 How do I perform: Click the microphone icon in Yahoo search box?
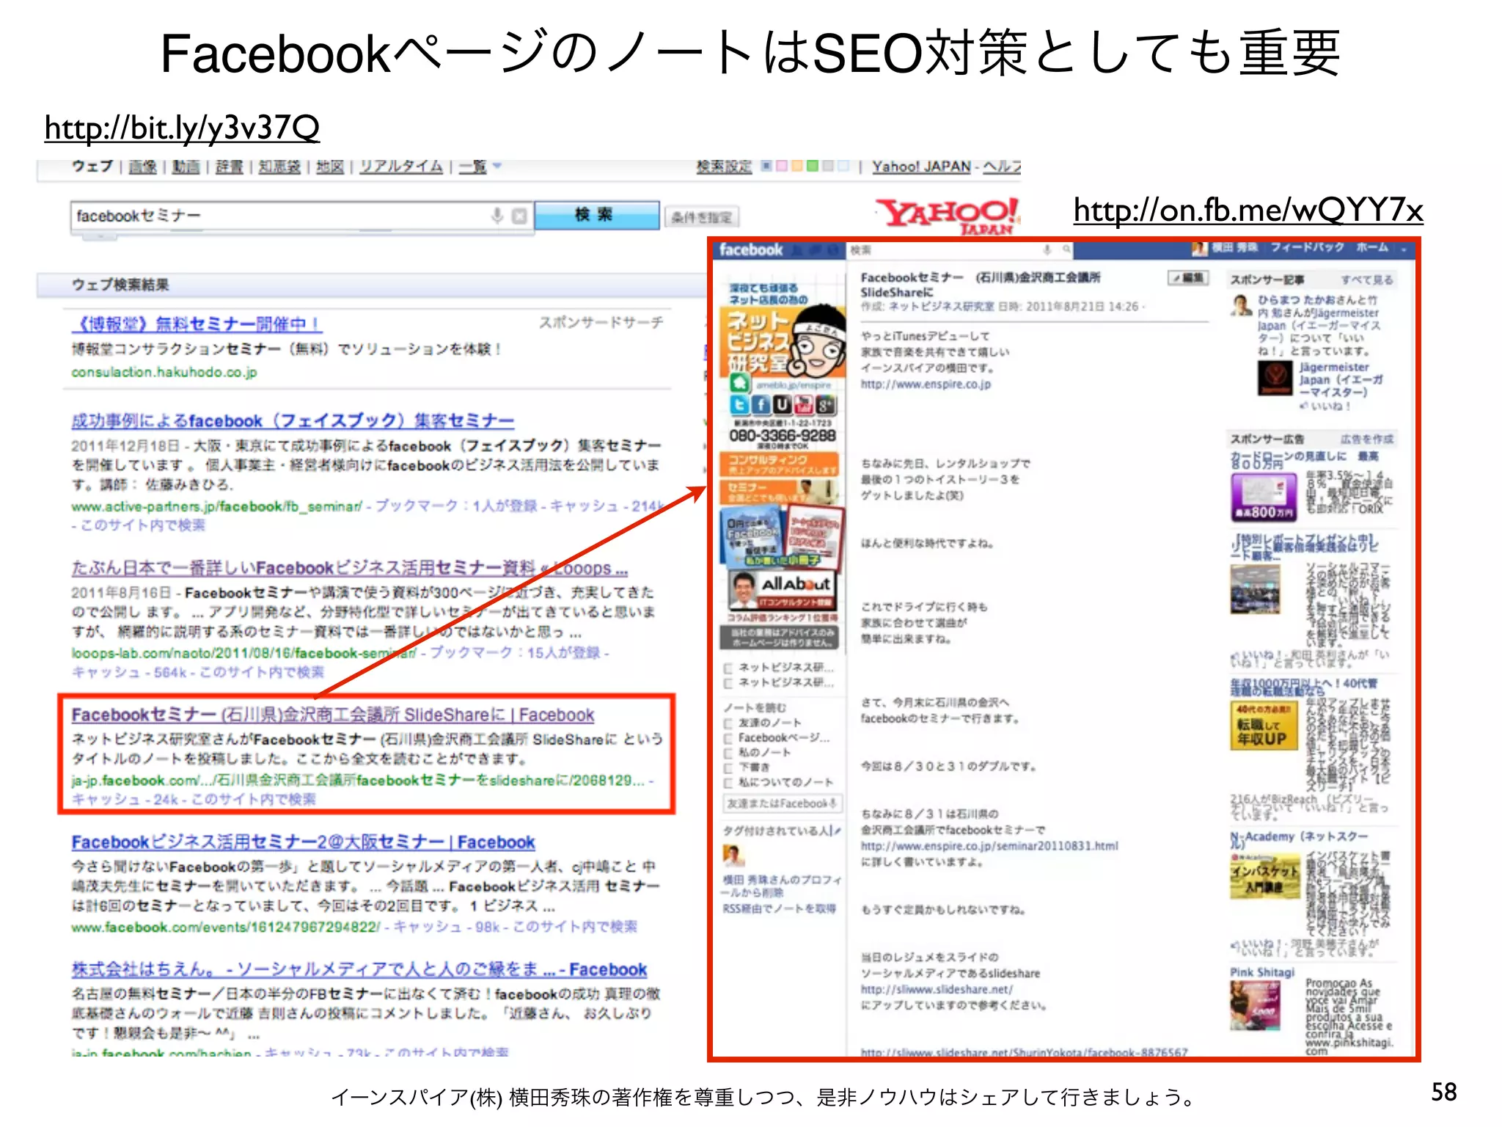tap(497, 215)
